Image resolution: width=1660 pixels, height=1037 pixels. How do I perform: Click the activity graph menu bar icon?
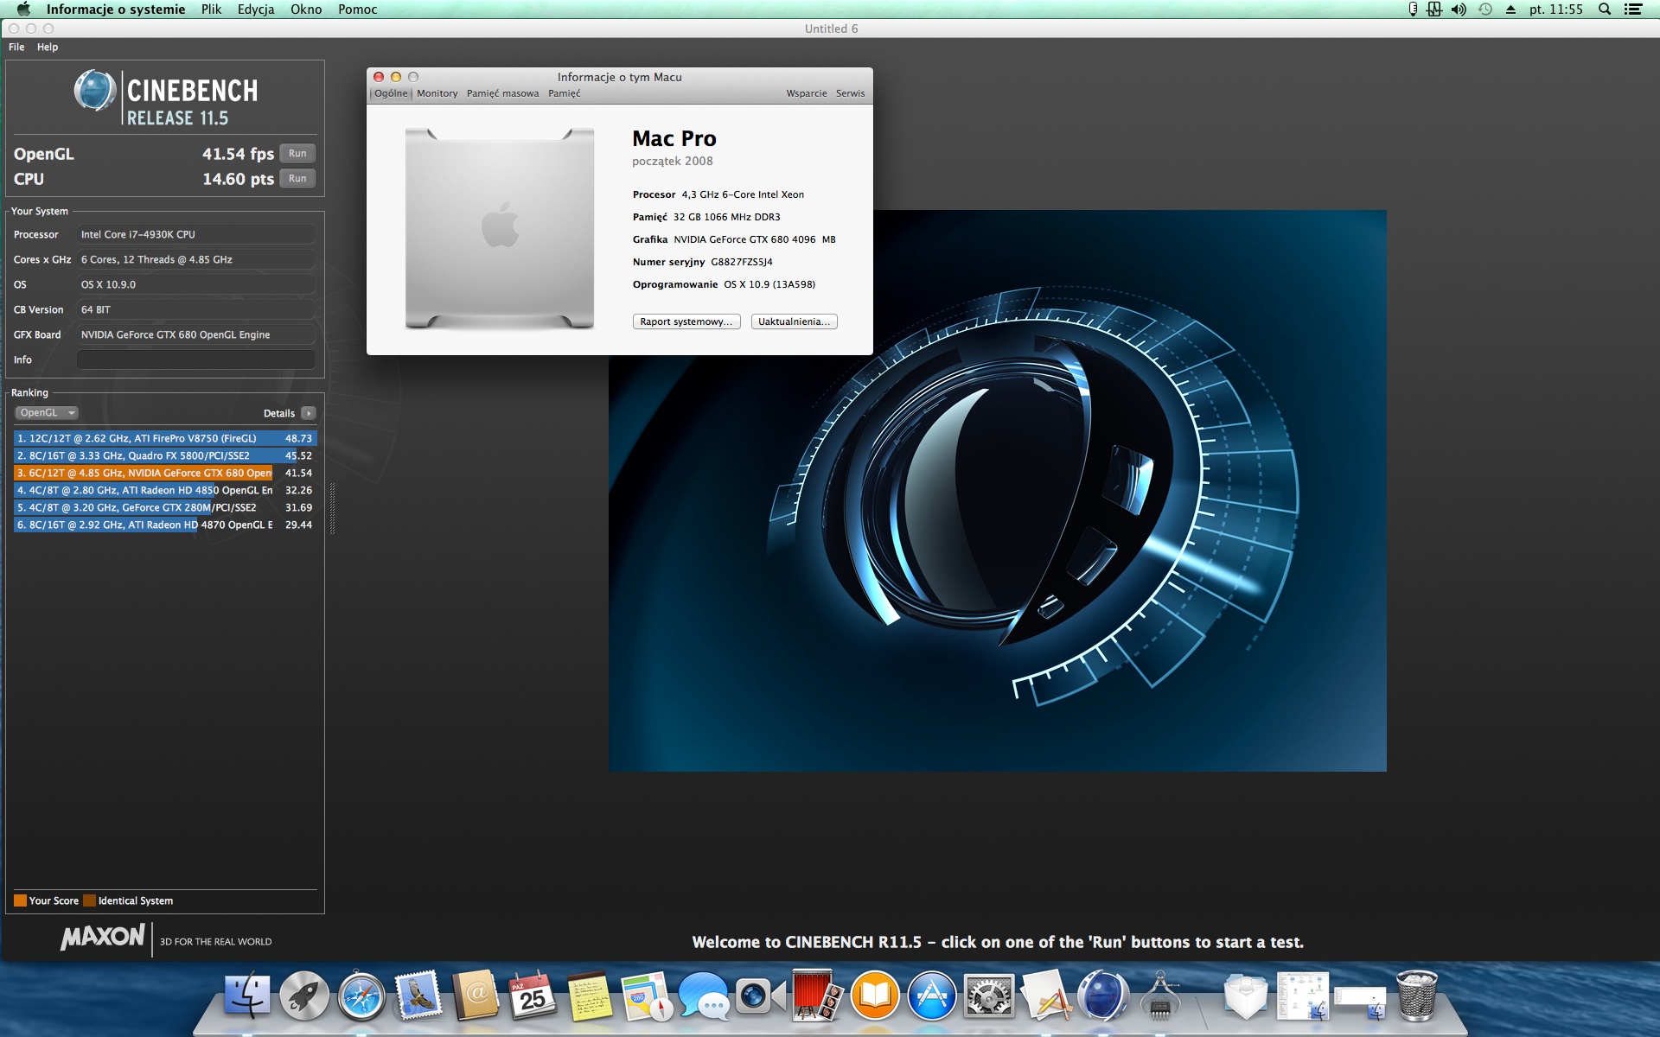pyautogui.click(x=1434, y=10)
